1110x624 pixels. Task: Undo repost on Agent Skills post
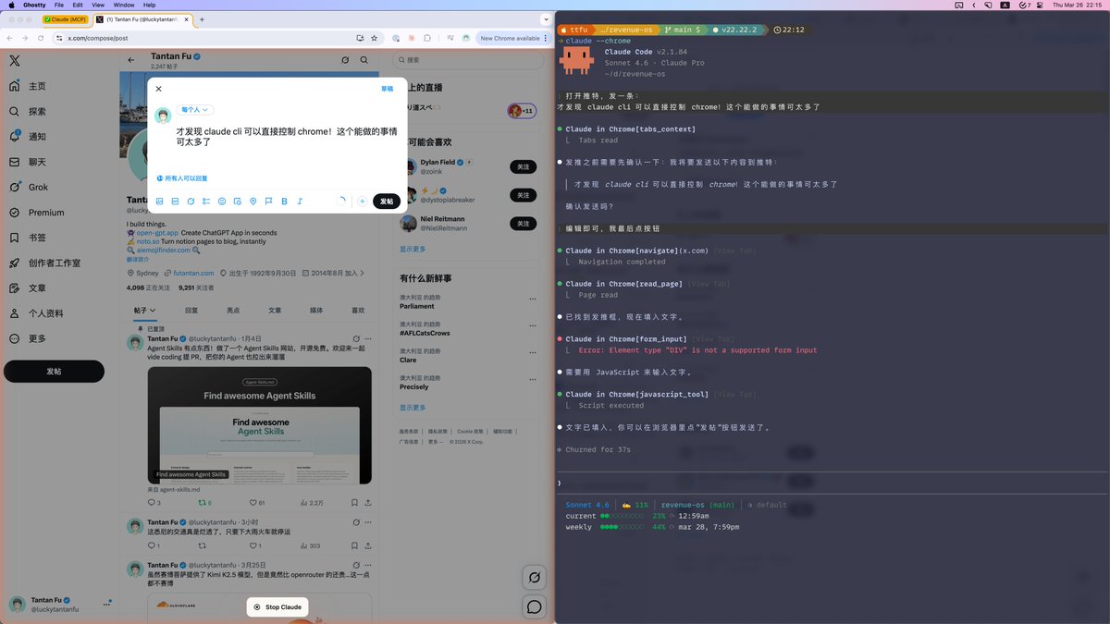[204, 503]
